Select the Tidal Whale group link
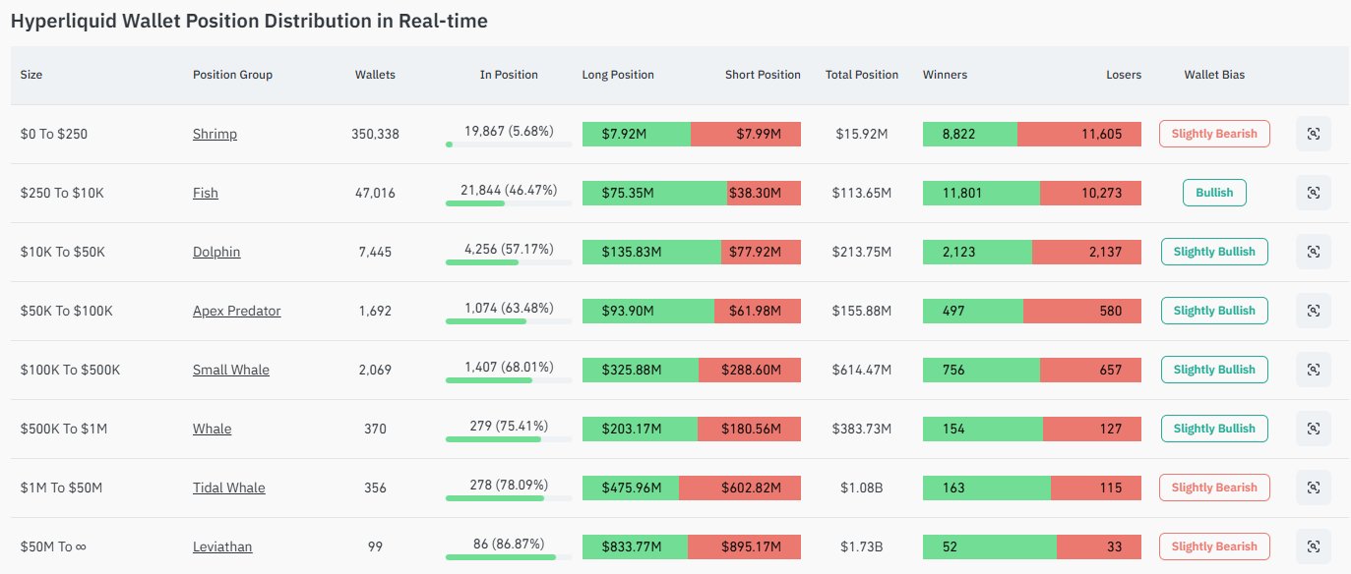 (228, 488)
